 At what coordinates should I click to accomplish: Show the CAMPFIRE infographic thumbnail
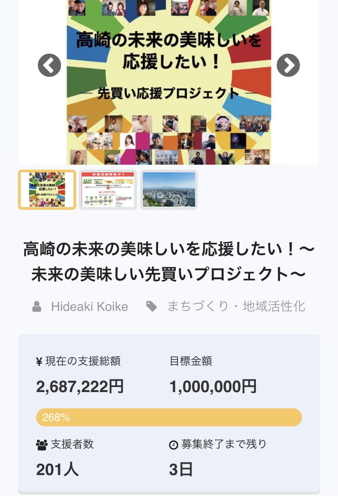(x=108, y=190)
